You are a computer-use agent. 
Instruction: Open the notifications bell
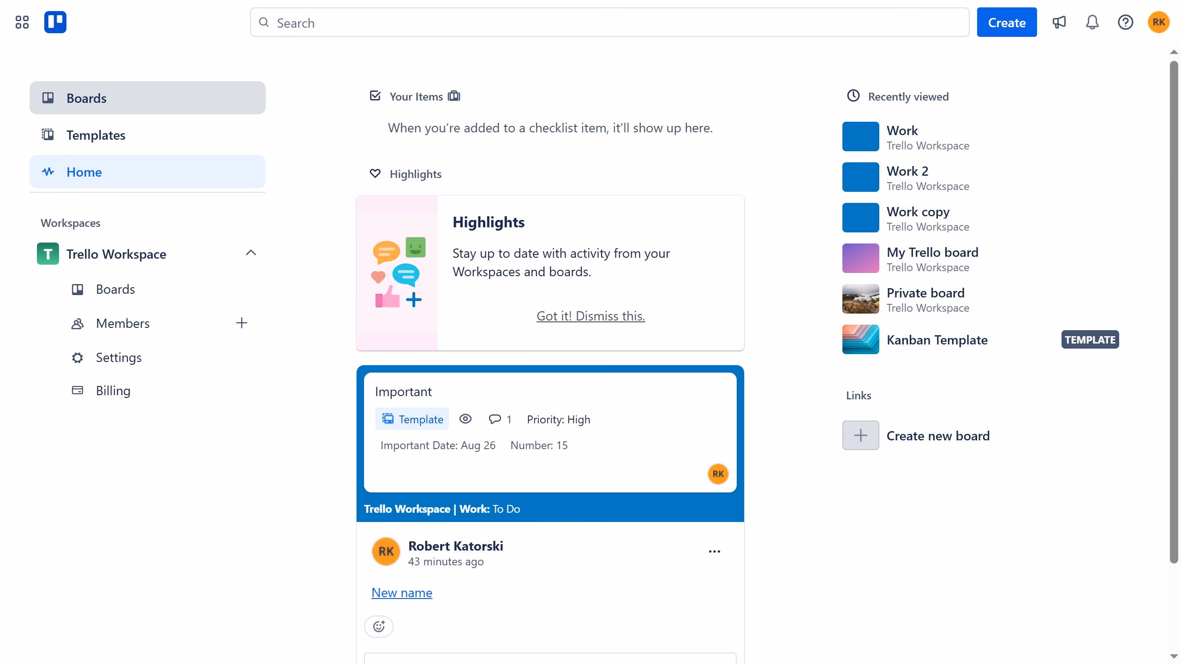(x=1092, y=22)
